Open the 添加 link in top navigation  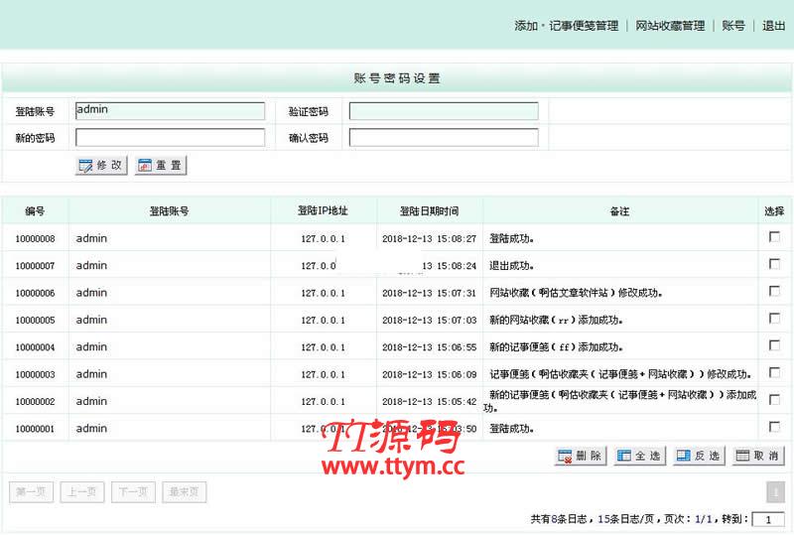click(x=526, y=26)
